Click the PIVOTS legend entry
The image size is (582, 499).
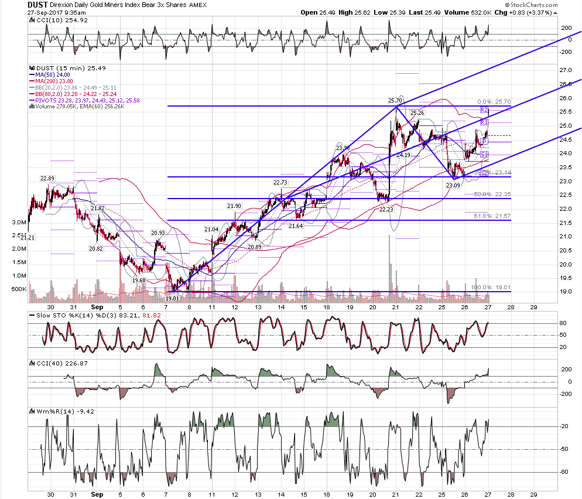[x=84, y=100]
